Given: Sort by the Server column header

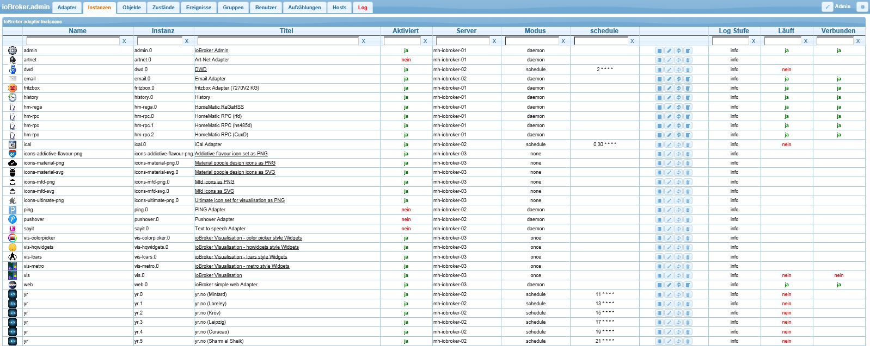Looking at the screenshot, I should [467, 31].
